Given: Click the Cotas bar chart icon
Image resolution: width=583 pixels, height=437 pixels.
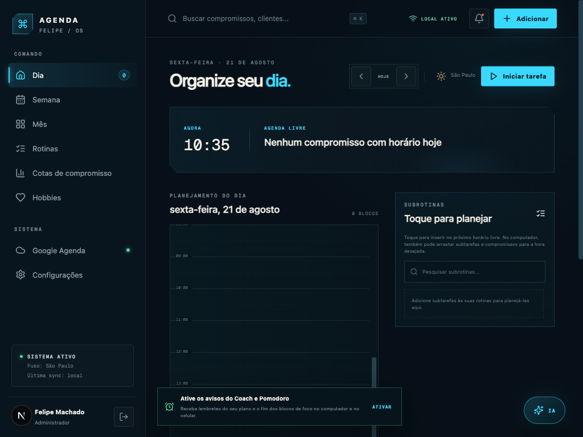Looking at the screenshot, I should (20, 173).
